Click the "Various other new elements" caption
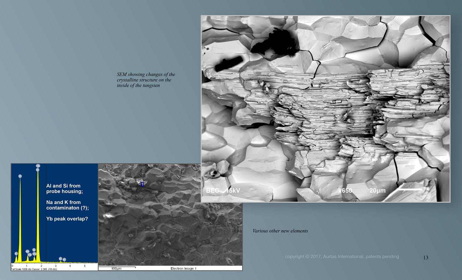The height and width of the screenshot is (280, 462). pos(280,231)
